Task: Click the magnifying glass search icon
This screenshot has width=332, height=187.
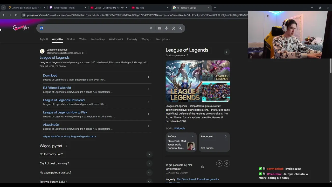Action: click(x=180, y=28)
